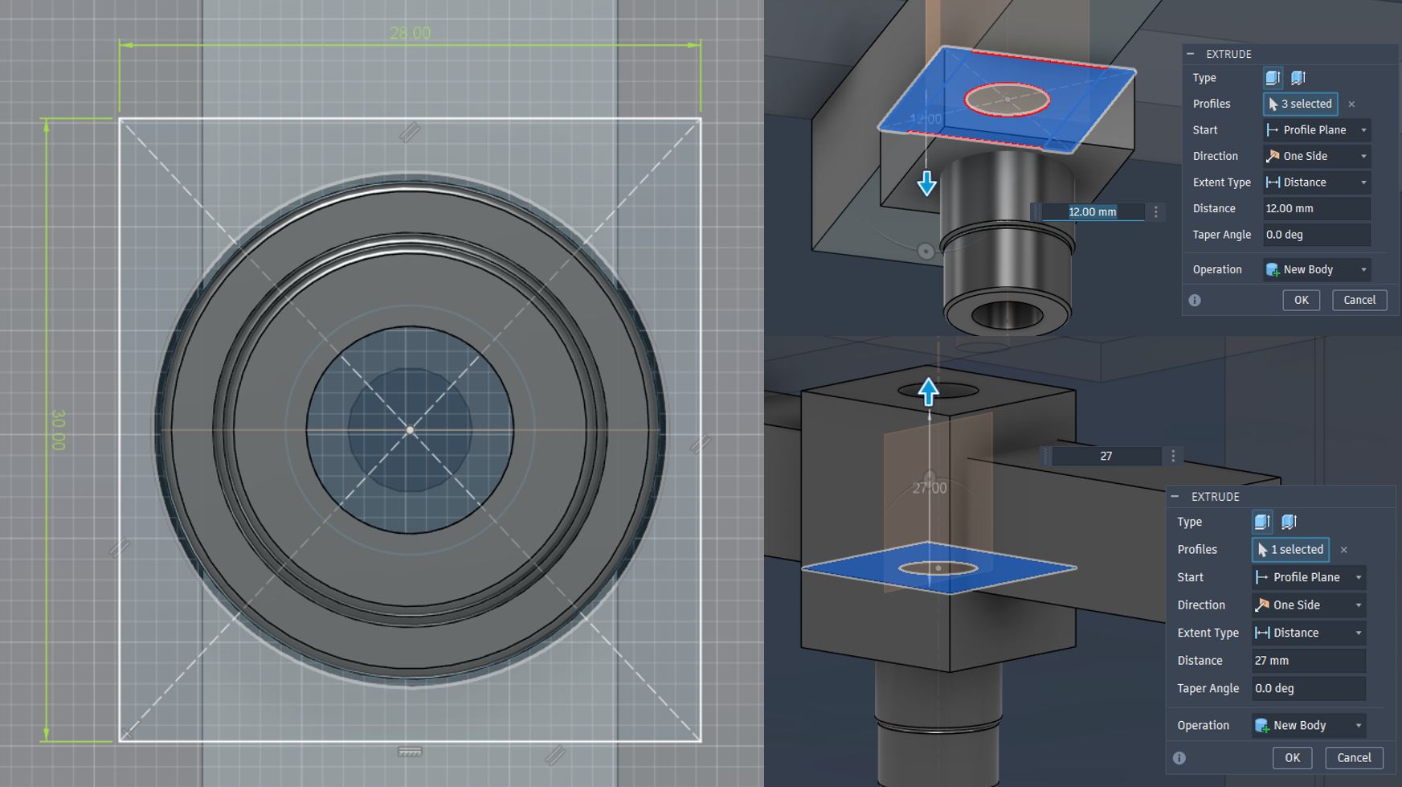Collapse the top EXTRUDE dialog header
The width and height of the screenshot is (1402, 787).
click(x=1191, y=54)
